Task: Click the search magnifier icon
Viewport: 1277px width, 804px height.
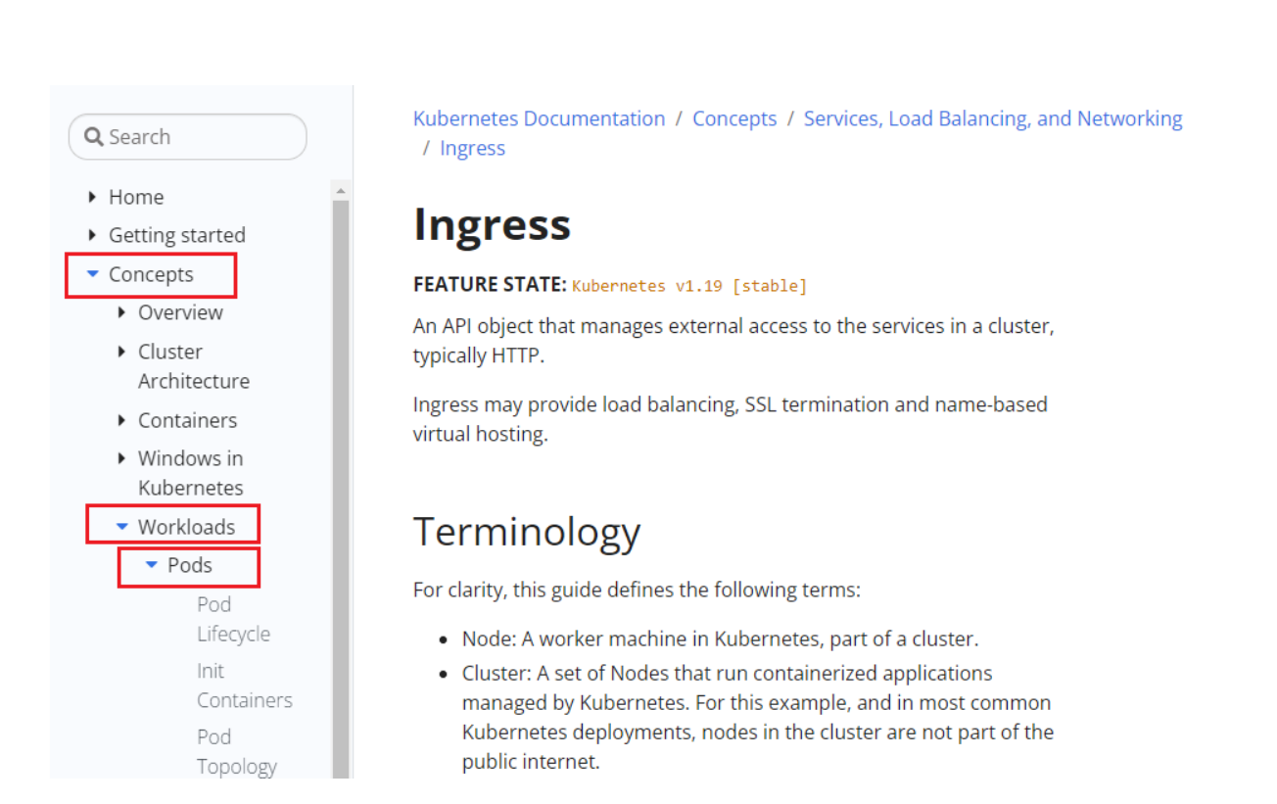Action: click(94, 137)
